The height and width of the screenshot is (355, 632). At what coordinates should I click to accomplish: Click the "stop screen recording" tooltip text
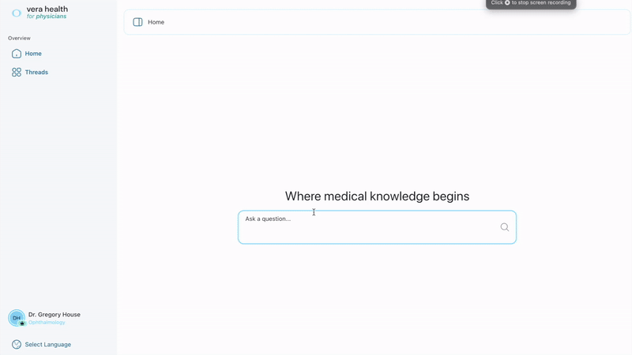click(541, 3)
